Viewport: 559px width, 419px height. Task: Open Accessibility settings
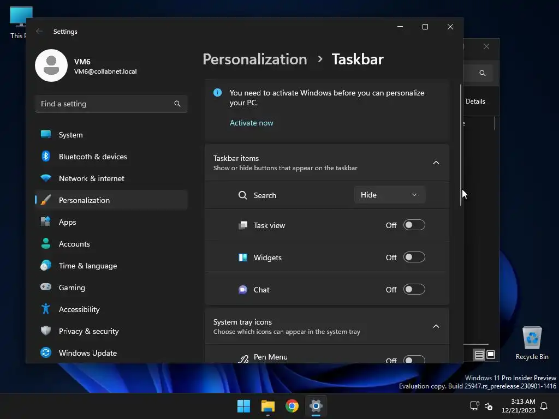click(x=111, y=309)
